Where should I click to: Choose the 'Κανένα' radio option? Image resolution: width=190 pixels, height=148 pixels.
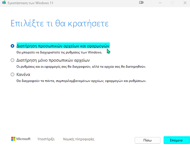(x=12, y=74)
